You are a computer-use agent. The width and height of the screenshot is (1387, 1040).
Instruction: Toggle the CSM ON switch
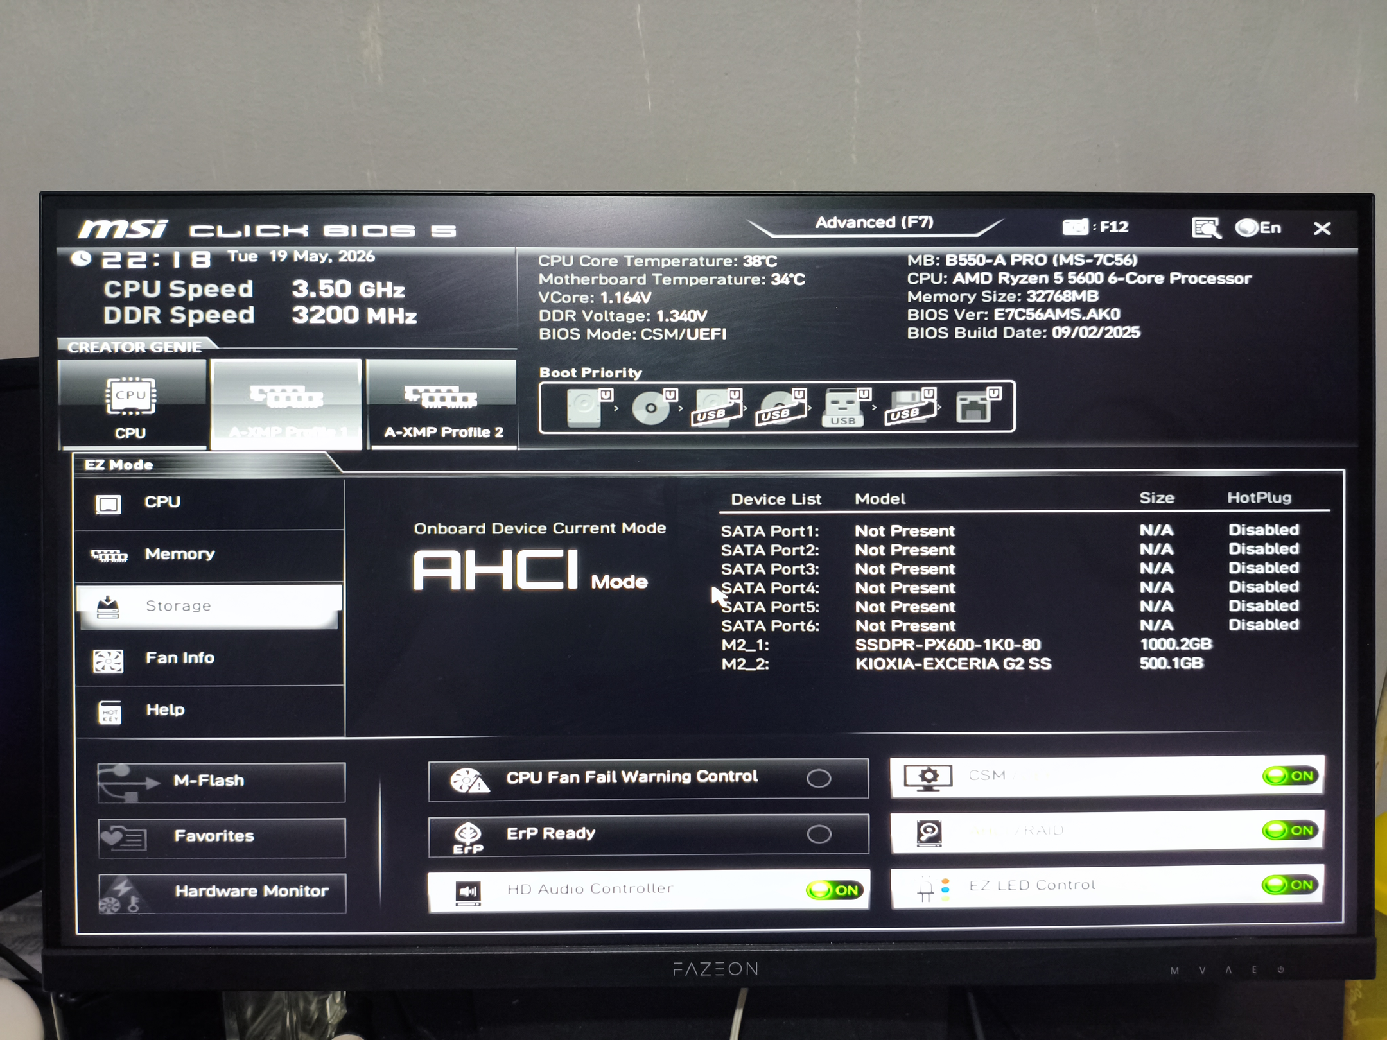[1291, 776]
